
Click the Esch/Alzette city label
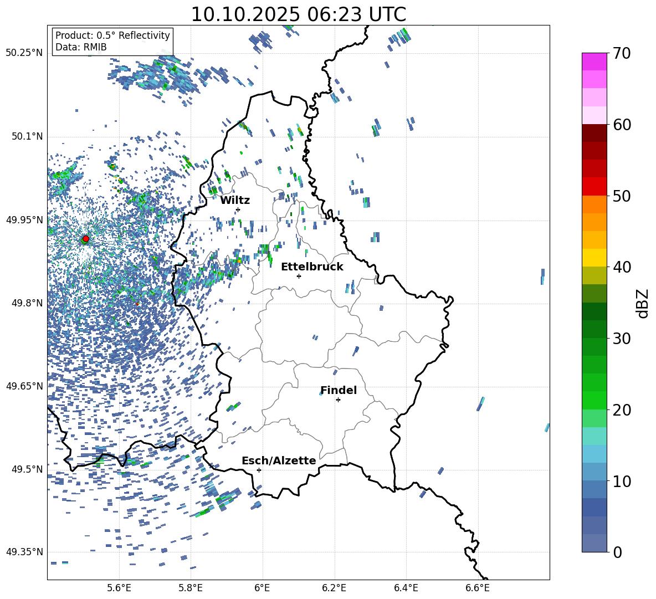pyautogui.click(x=279, y=460)
